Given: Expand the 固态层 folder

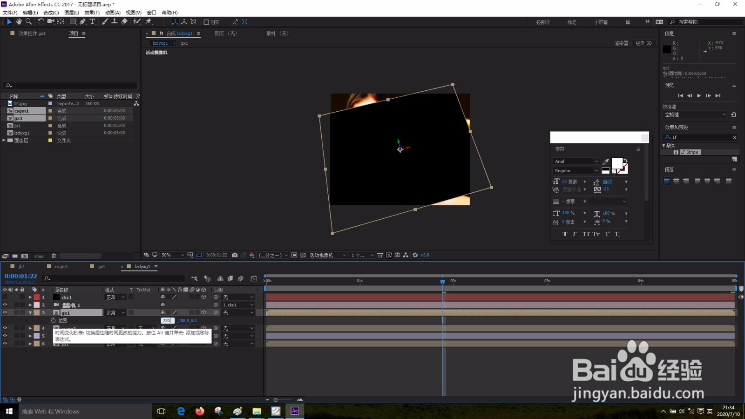Looking at the screenshot, I should 4,140.
